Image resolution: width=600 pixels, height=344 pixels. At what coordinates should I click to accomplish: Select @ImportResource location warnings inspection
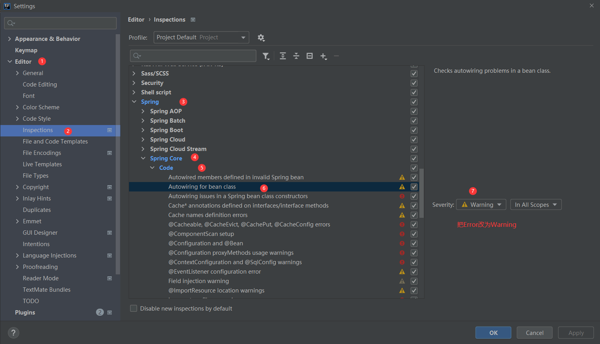tap(216, 291)
